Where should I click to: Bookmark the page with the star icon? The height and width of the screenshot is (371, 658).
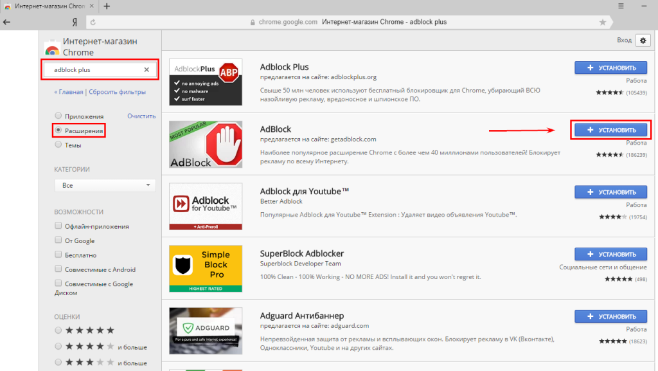pyautogui.click(x=603, y=23)
